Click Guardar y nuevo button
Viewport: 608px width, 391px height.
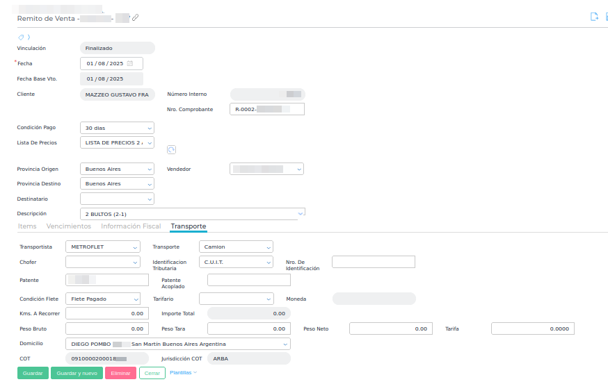(x=77, y=373)
